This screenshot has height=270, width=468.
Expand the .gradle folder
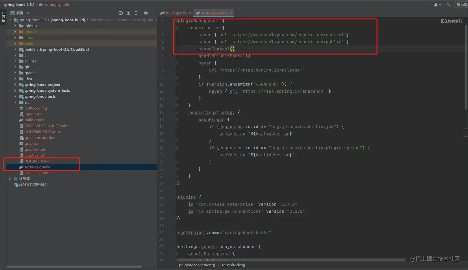pos(15,31)
